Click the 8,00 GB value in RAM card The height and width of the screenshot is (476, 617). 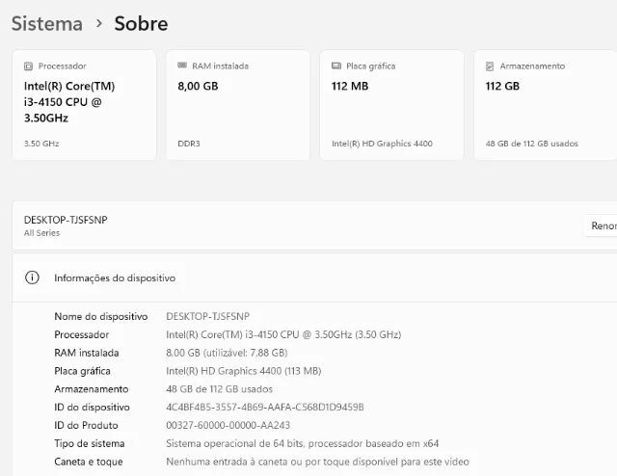pyautogui.click(x=198, y=86)
